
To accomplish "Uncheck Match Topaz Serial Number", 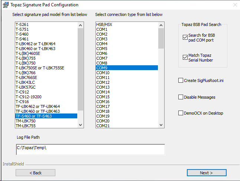I will pyautogui.click(x=185, y=57).
